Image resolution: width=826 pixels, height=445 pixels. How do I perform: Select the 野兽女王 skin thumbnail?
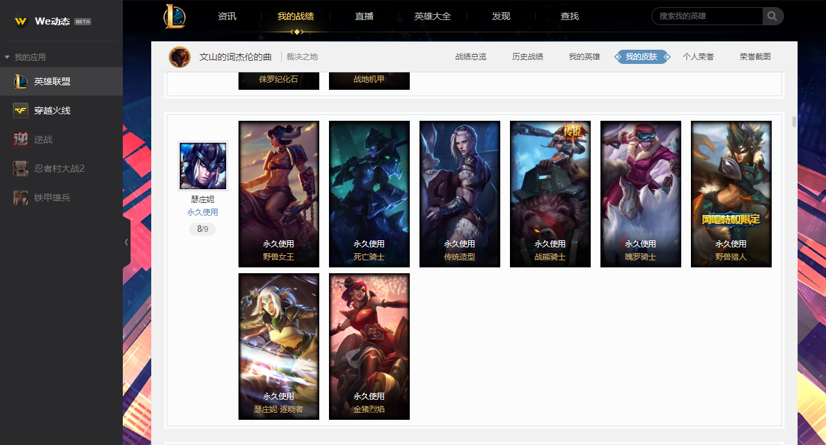[279, 194]
